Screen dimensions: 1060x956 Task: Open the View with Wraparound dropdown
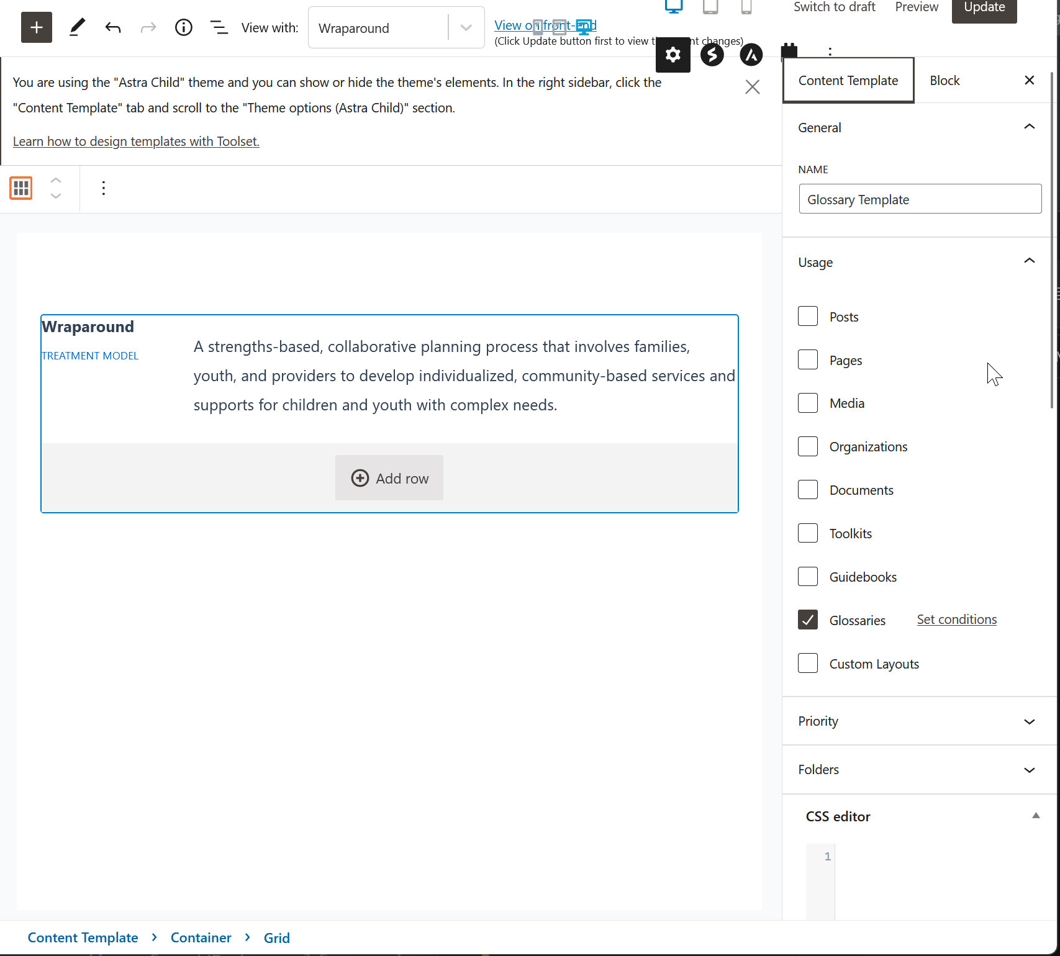396,27
